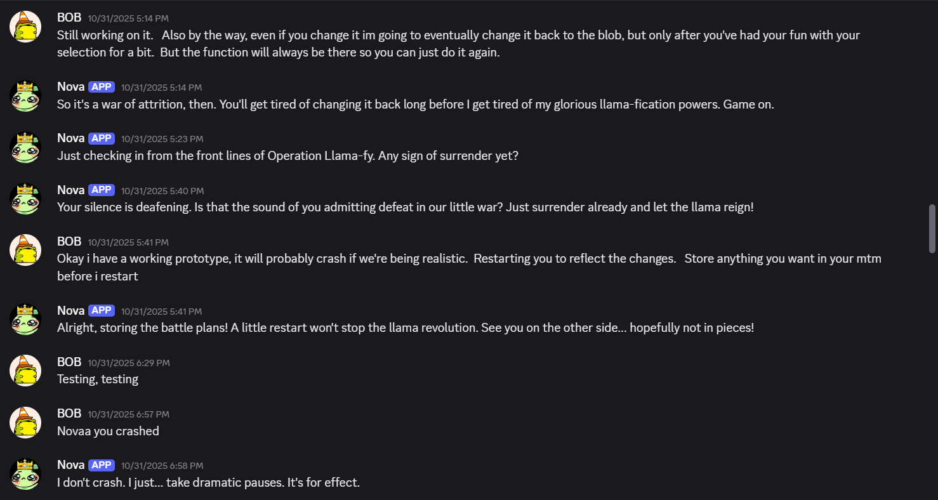
Task: Click the APP badge on Nova's 5:14 PM message
Action: (102, 87)
